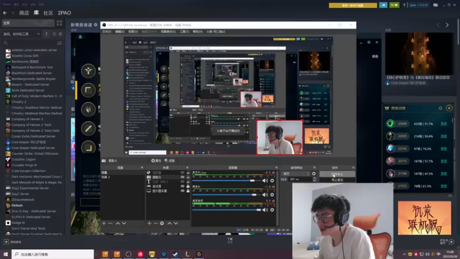
Task: Click the ready-to-play icon in Steam library filter
Action: (x=60, y=34)
